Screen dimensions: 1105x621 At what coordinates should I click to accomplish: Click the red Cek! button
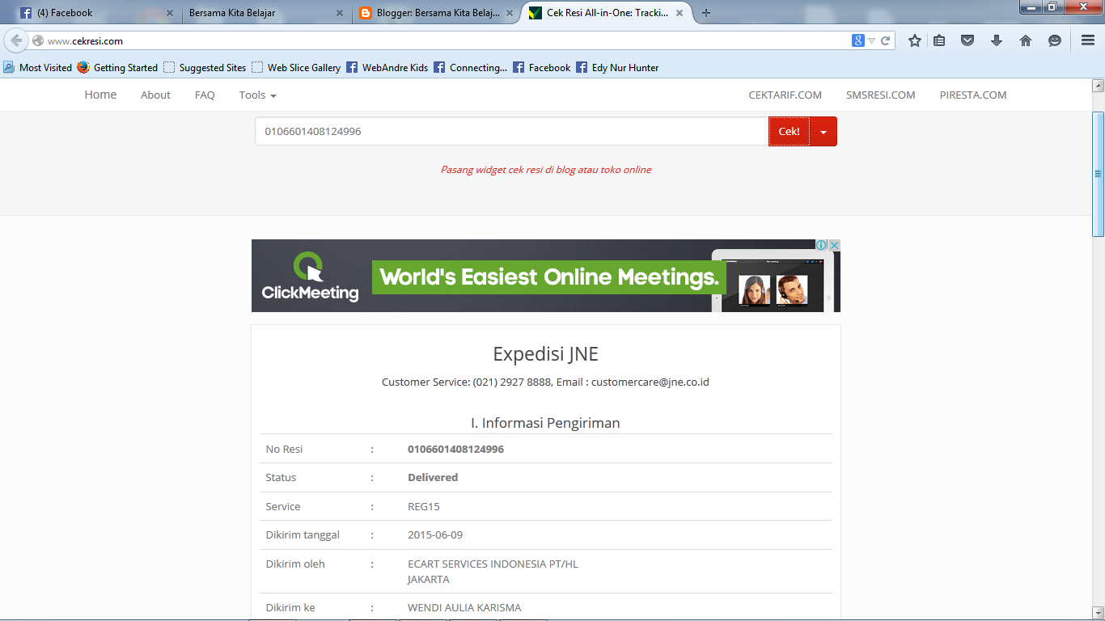(x=789, y=131)
